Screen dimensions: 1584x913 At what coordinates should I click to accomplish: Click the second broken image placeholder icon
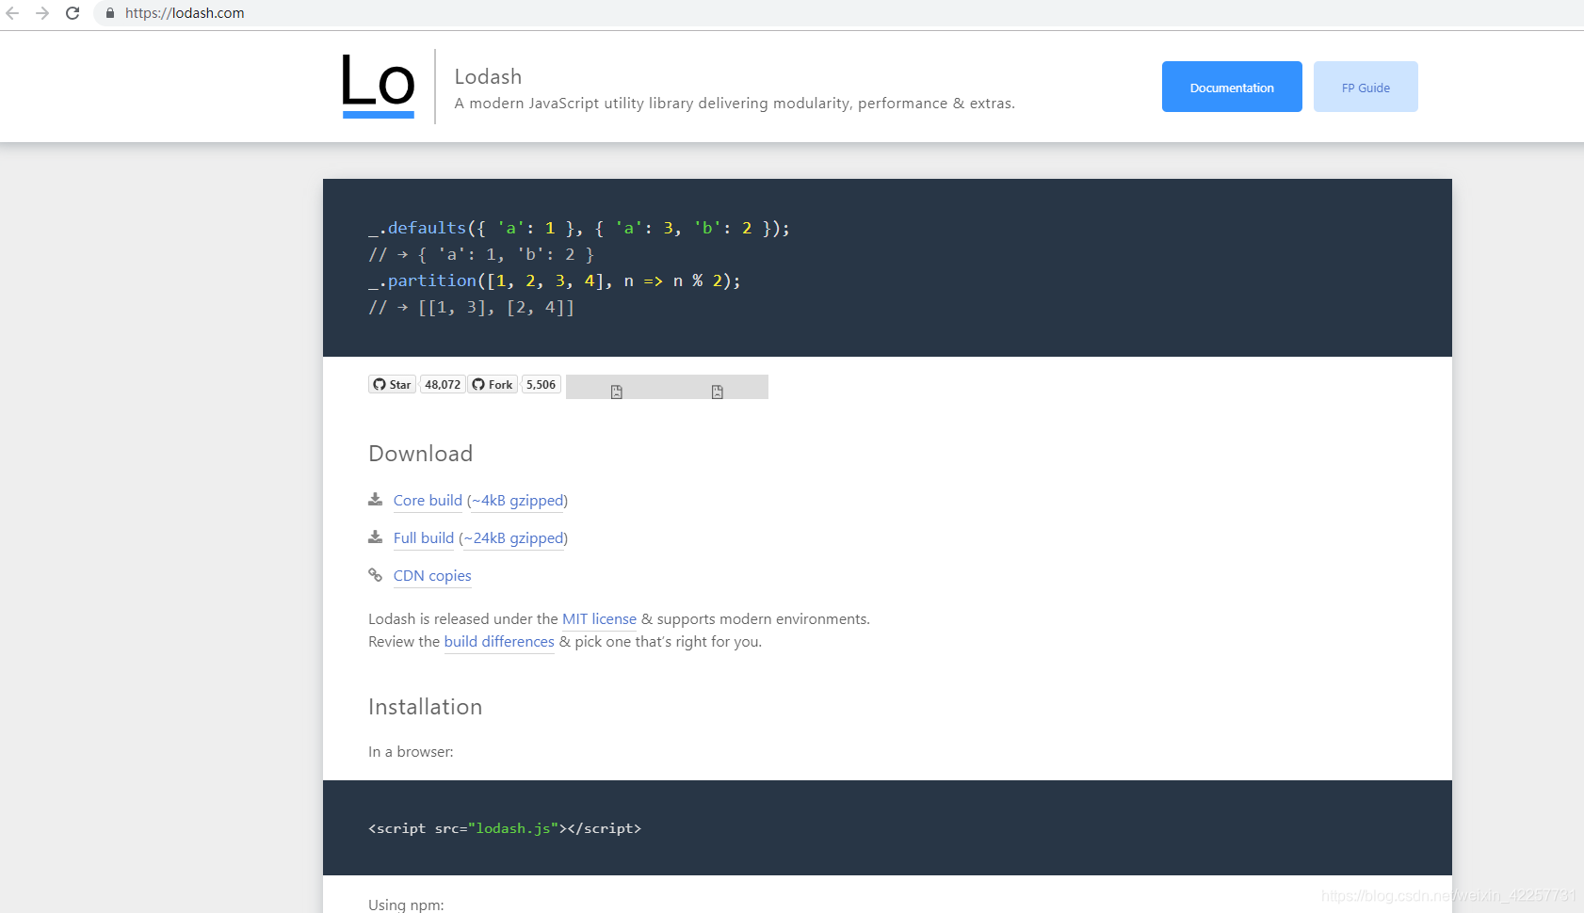click(718, 392)
